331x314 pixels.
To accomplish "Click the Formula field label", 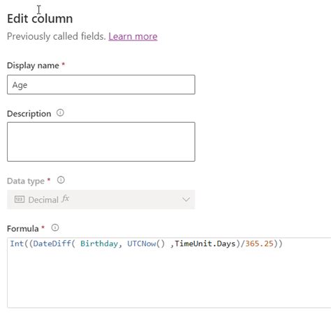I will click(23, 229).
